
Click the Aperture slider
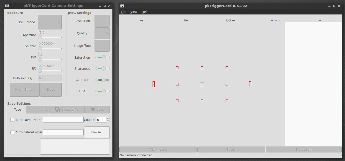50,37
